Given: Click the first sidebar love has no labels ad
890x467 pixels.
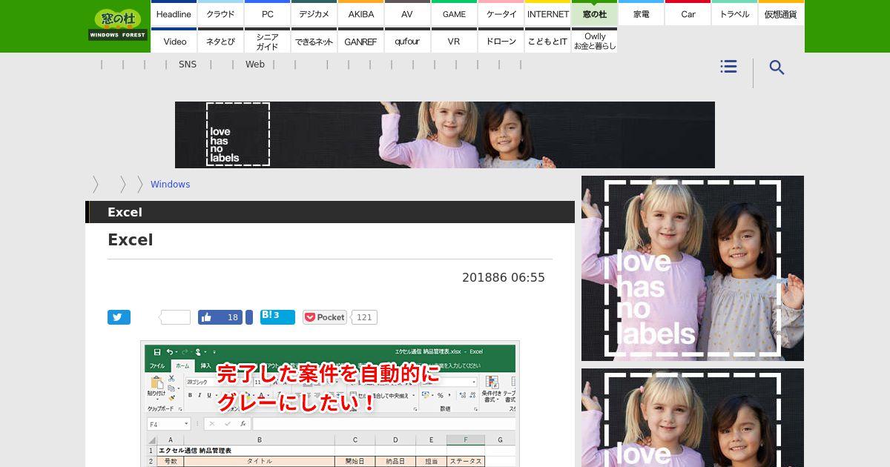Looking at the screenshot, I should (693, 268).
